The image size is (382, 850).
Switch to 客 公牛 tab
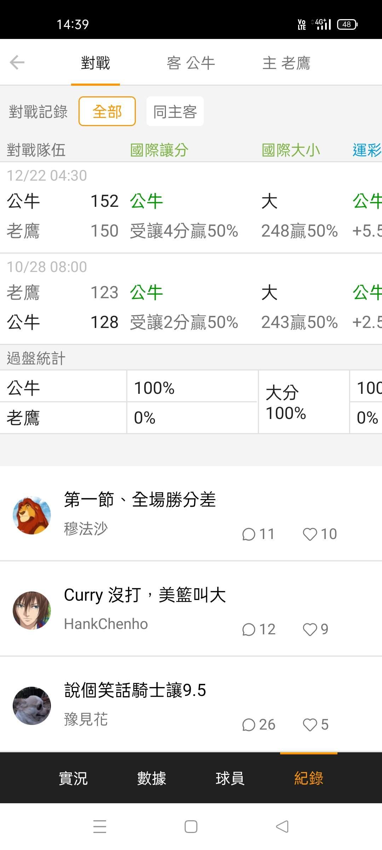pos(191,63)
